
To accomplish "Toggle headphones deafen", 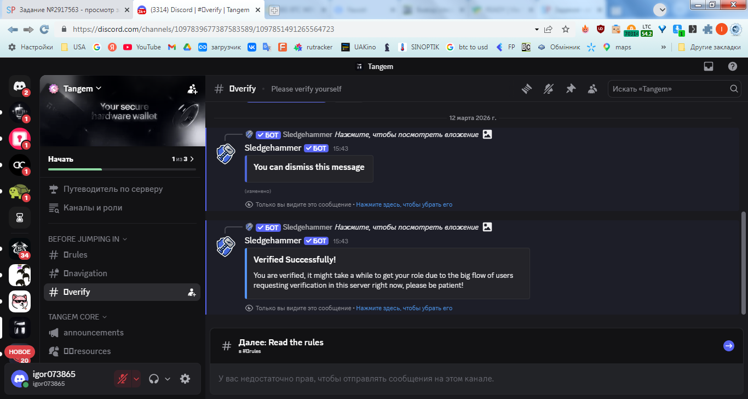I will click(154, 379).
